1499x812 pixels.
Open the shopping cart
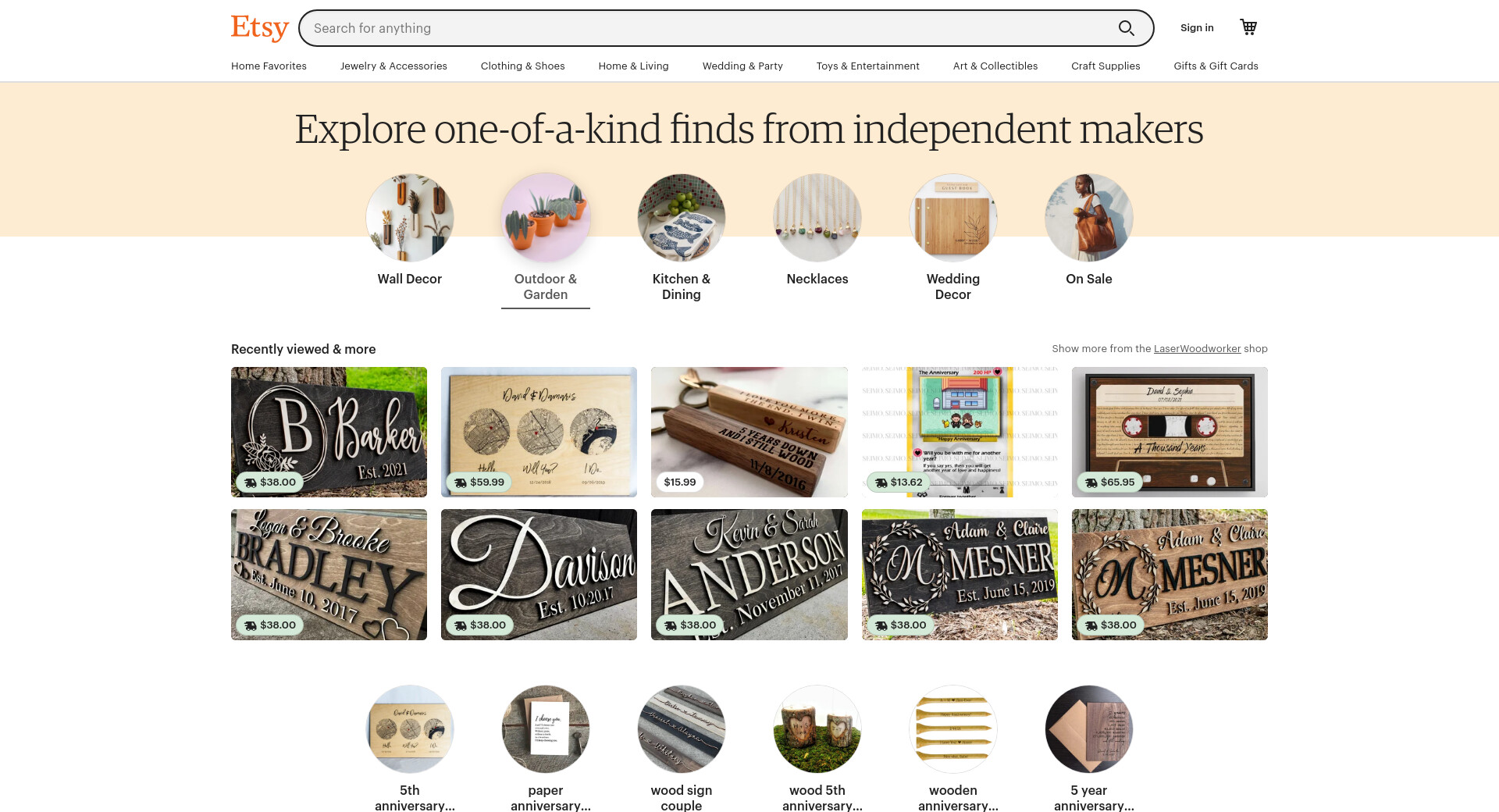pyautogui.click(x=1248, y=27)
